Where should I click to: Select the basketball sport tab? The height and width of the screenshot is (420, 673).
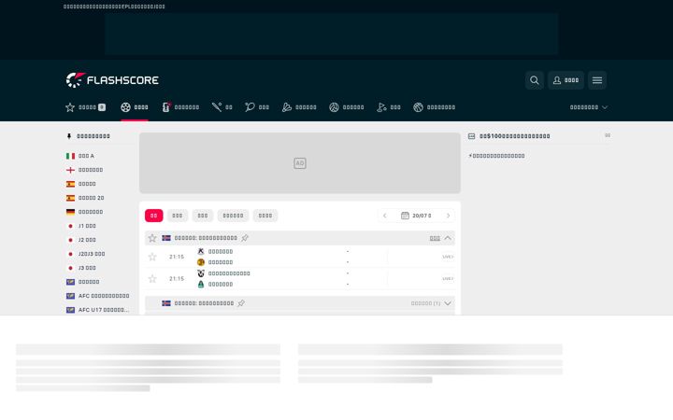point(434,107)
